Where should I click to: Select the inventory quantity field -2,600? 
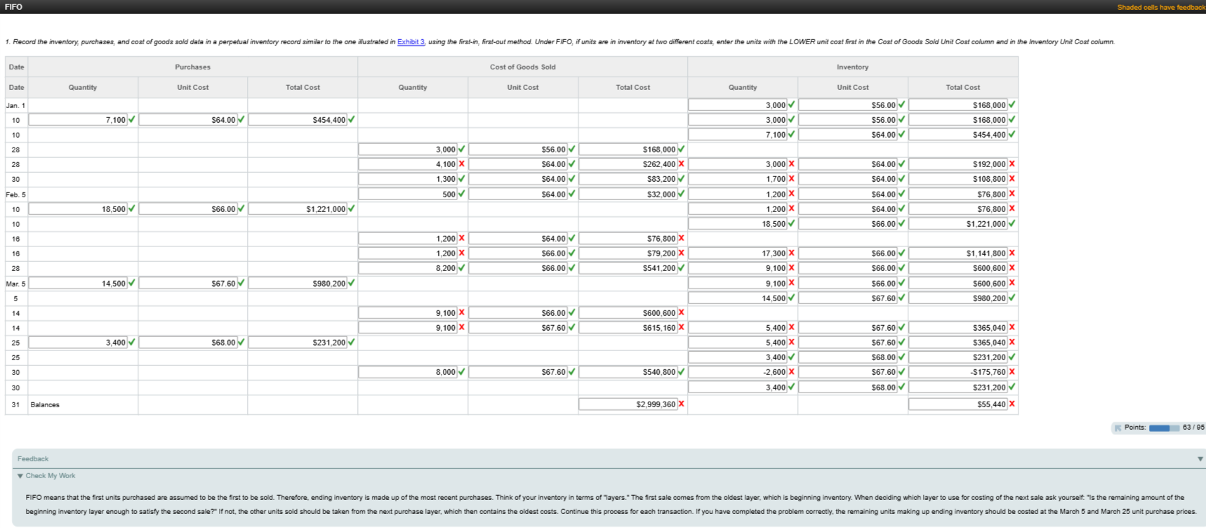point(738,372)
